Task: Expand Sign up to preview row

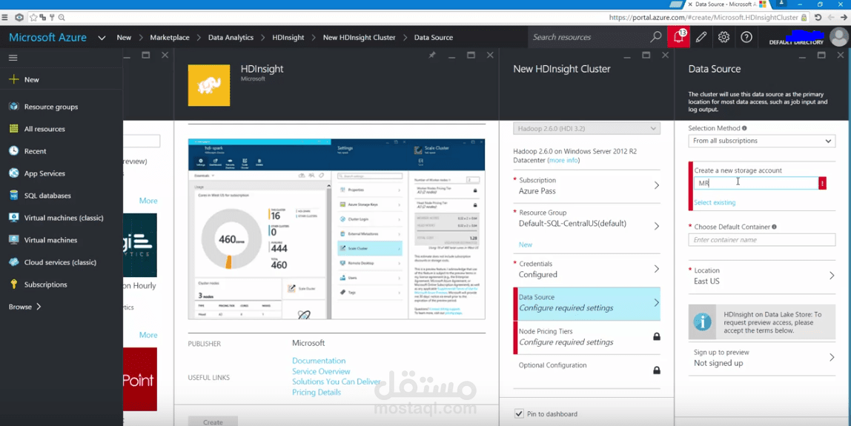Action: [761, 358]
